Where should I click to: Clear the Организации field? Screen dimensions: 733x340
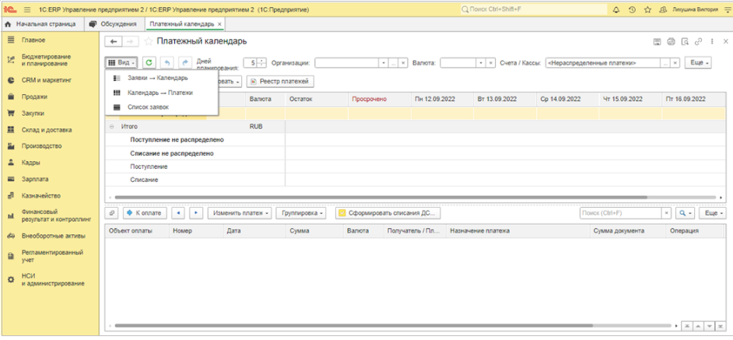coord(403,63)
